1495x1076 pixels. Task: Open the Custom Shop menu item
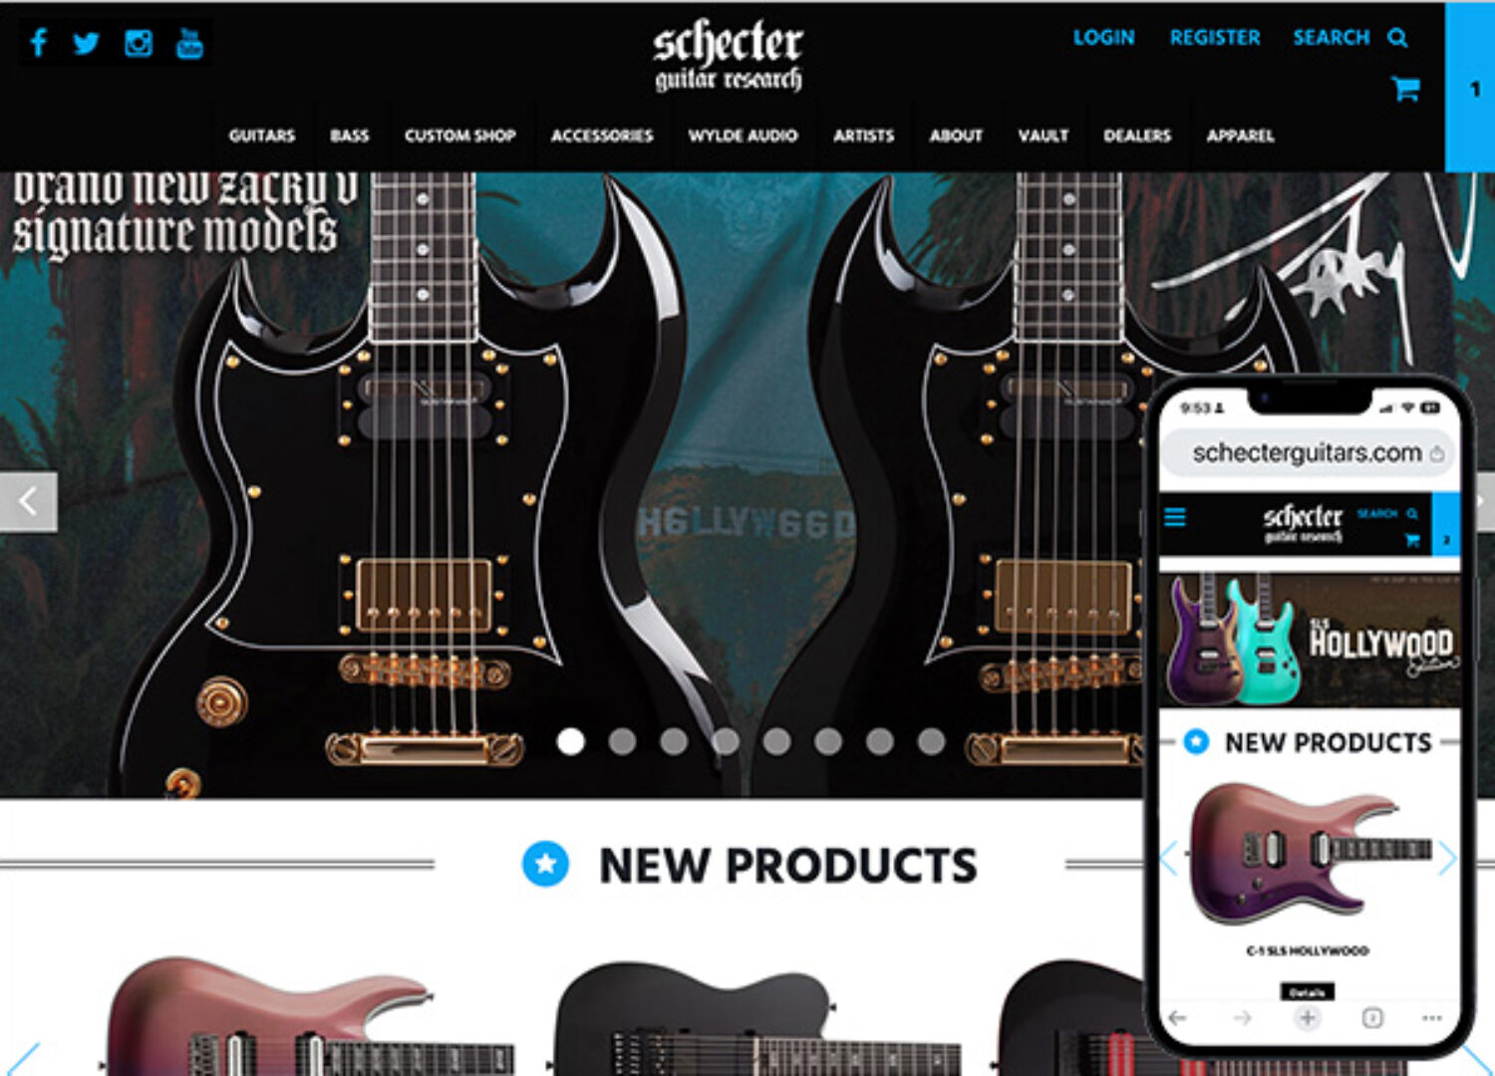click(x=460, y=135)
